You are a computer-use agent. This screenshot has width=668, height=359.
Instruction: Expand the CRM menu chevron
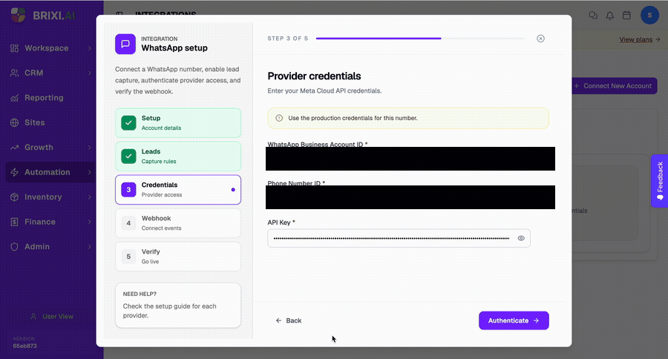pos(90,73)
